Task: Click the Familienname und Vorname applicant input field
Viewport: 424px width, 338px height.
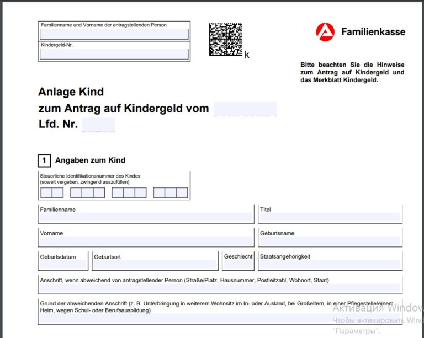Action: point(114,34)
